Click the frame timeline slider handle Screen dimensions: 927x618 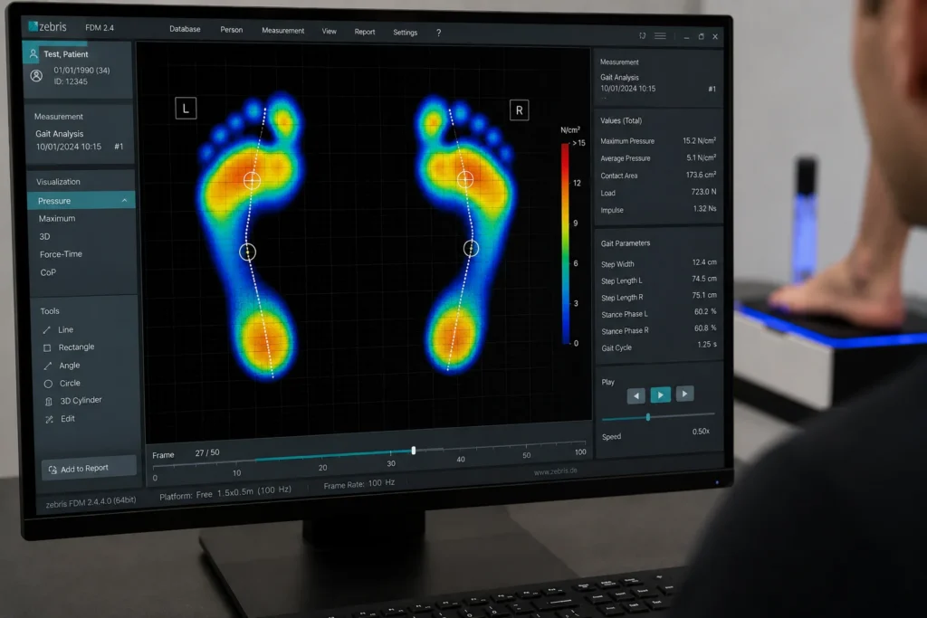413,451
